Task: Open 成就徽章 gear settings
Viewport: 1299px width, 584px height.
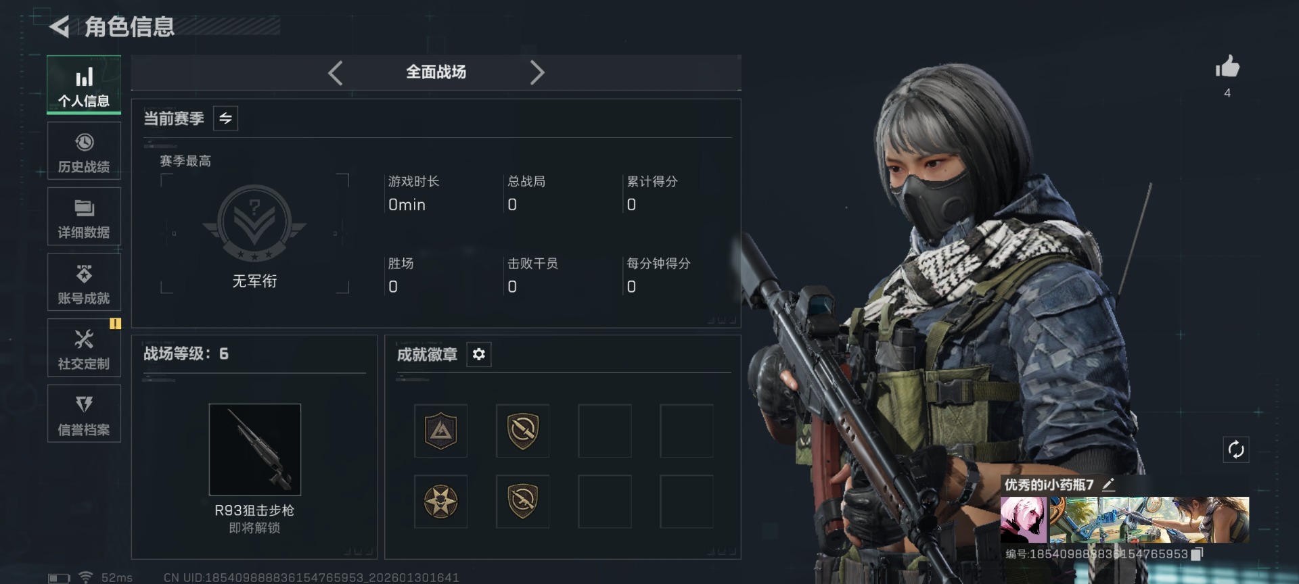Action: (x=478, y=354)
